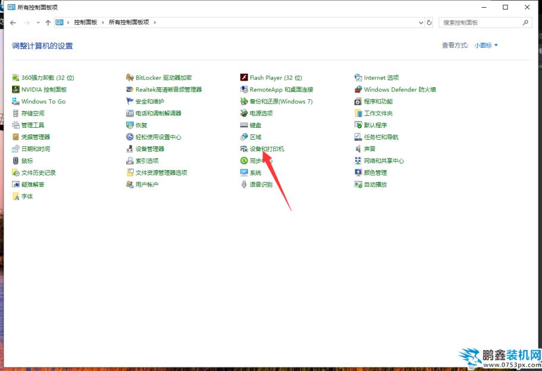Click the 用户帐户 people icon
The width and height of the screenshot is (542, 371).
[130, 184]
